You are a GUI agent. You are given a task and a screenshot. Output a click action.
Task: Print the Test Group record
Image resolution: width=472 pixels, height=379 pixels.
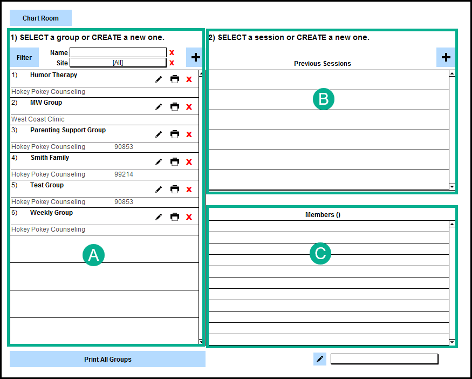click(x=175, y=189)
